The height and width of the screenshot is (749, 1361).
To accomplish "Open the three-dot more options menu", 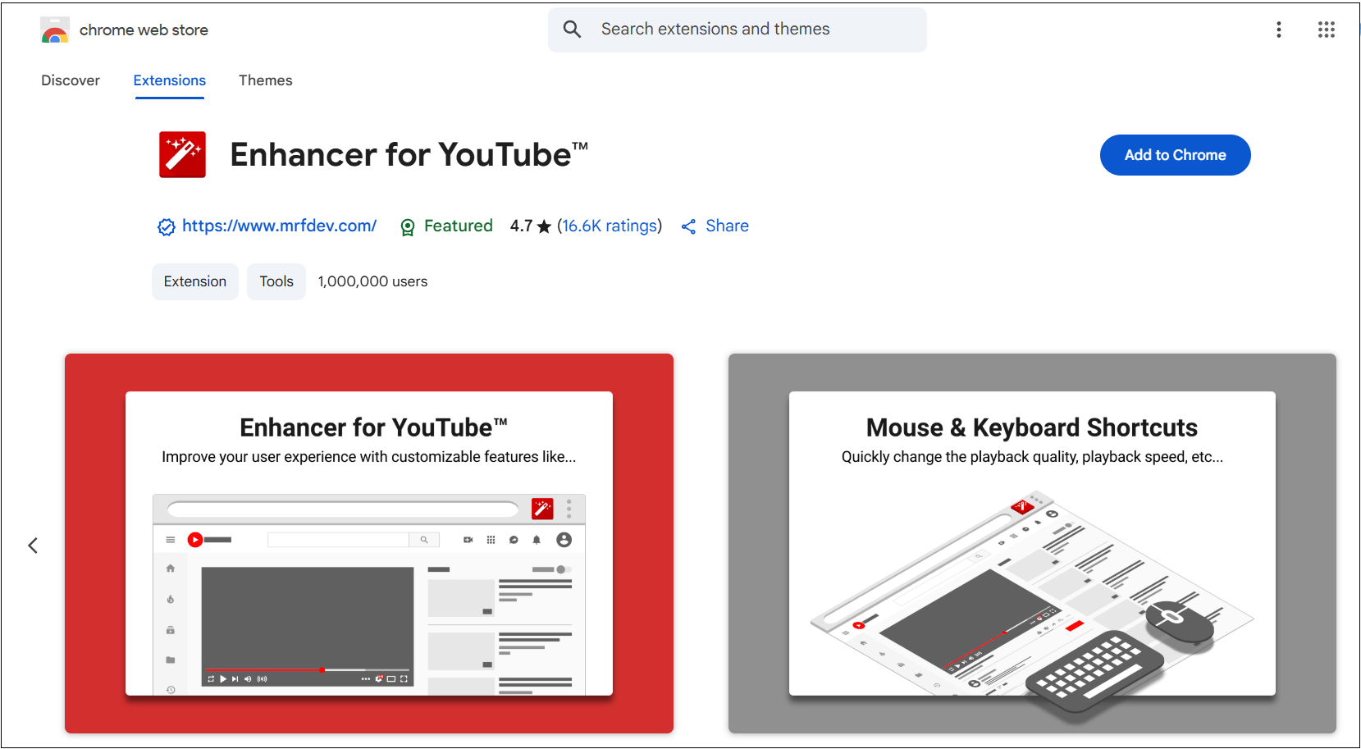I will [1278, 30].
